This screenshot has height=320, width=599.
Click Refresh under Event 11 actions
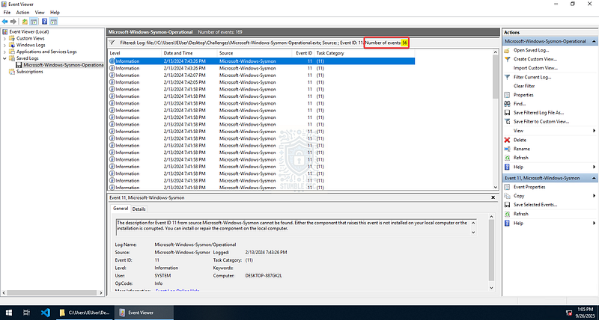[x=521, y=214]
